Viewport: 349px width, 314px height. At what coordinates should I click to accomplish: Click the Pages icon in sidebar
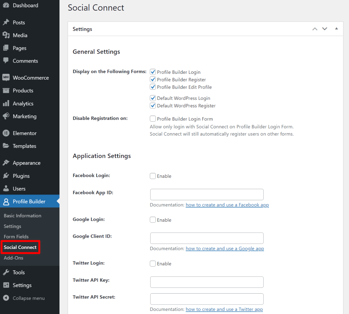(6, 48)
